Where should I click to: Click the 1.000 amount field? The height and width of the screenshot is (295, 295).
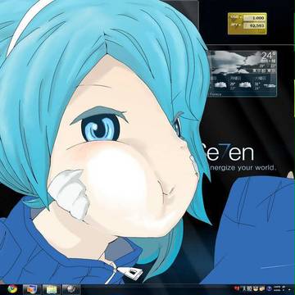[254, 18]
